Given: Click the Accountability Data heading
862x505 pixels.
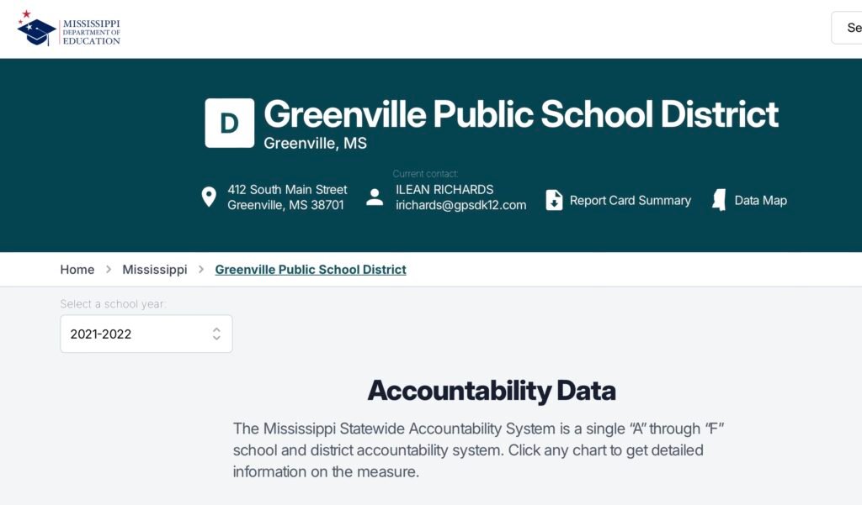Looking at the screenshot, I should (492, 391).
